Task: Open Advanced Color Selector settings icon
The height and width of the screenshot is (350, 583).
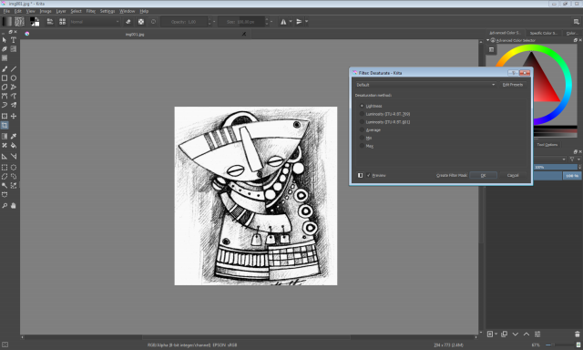Action: pyautogui.click(x=492, y=49)
